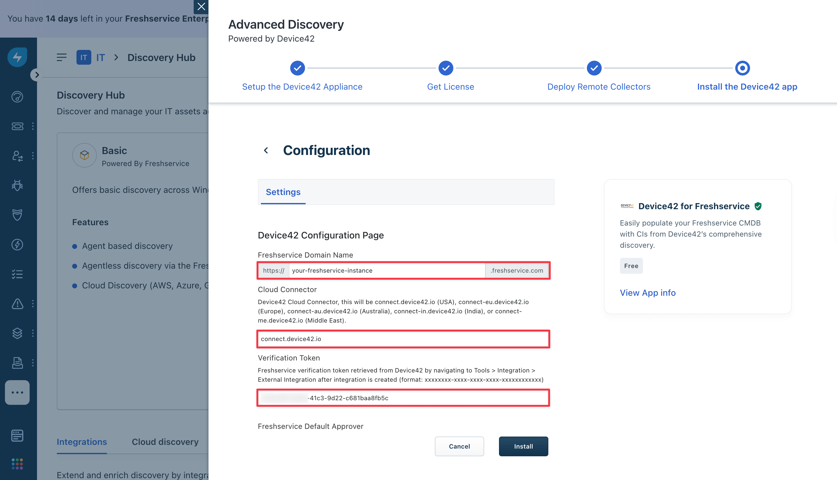
Task: Open the apps grid icon at sidebar bottom
Action: click(17, 464)
